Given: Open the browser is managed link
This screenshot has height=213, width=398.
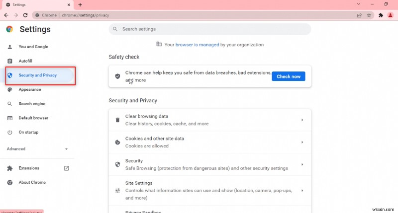Looking at the screenshot, I should pyautogui.click(x=197, y=45).
